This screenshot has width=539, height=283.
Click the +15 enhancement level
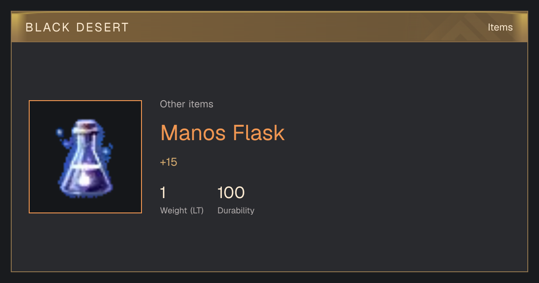tap(168, 162)
